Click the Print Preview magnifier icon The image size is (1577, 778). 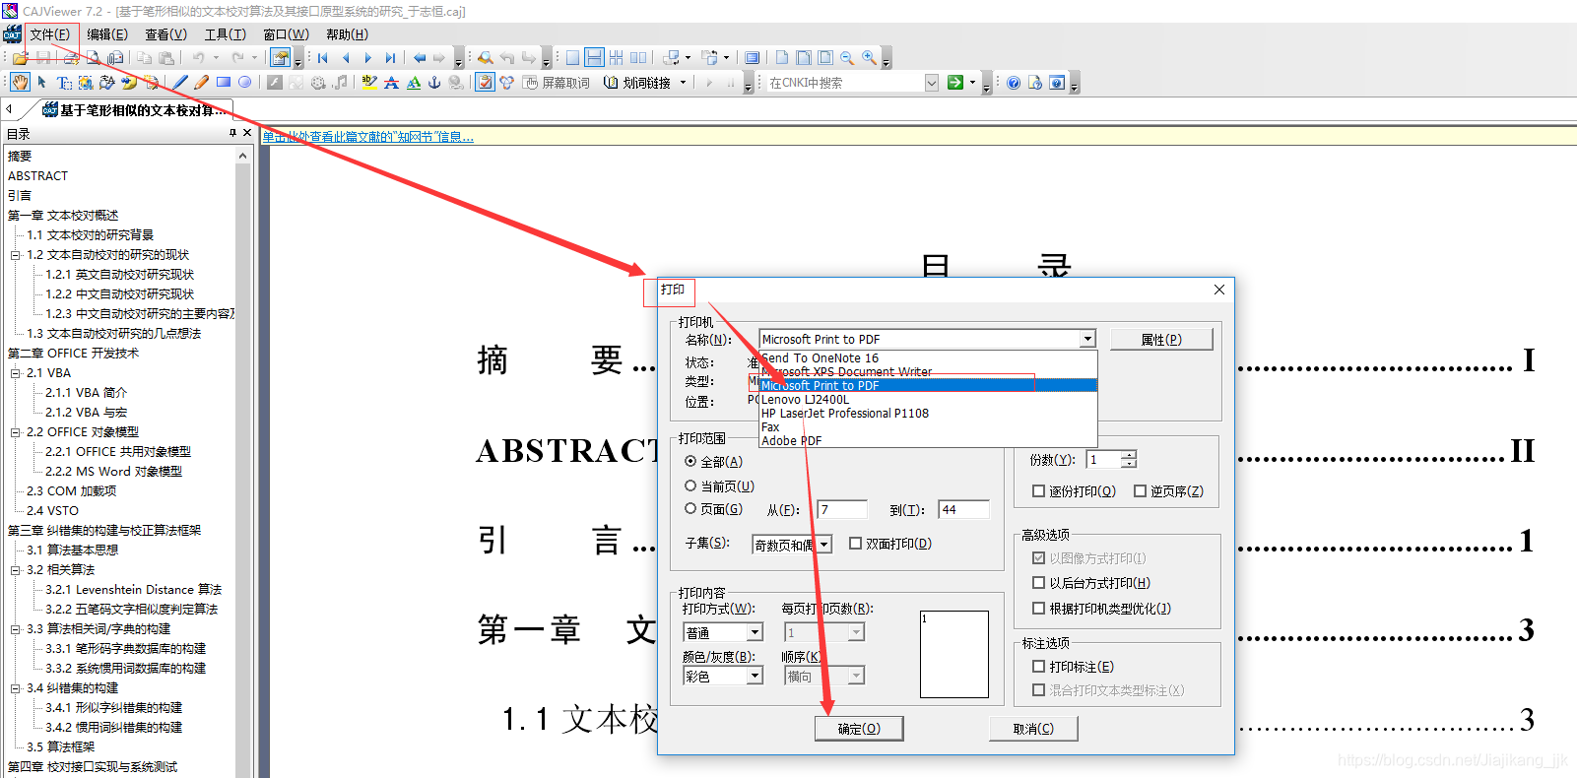coord(93,58)
